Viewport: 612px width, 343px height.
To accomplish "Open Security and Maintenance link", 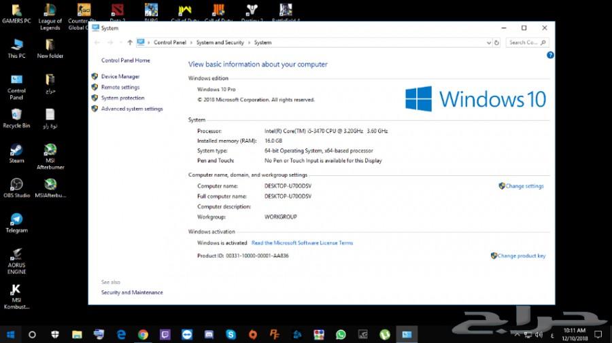I will pos(132,292).
